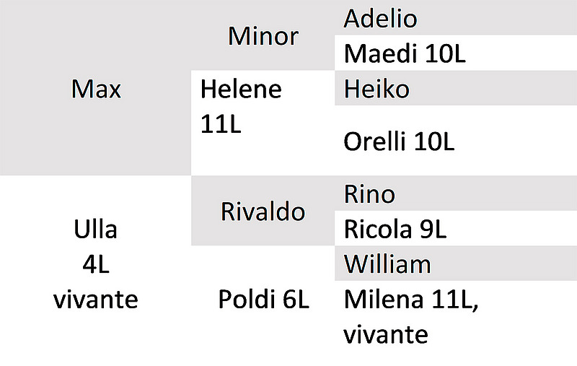This screenshot has width=577, height=366.
Task: Click the text 11L under Helene
Action: click(x=221, y=123)
